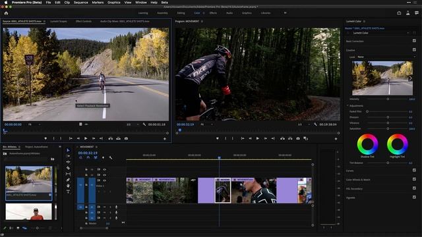Click the Shadow Tint color wheel
The height and width of the screenshot is (237, 422).
coord(368,144)
